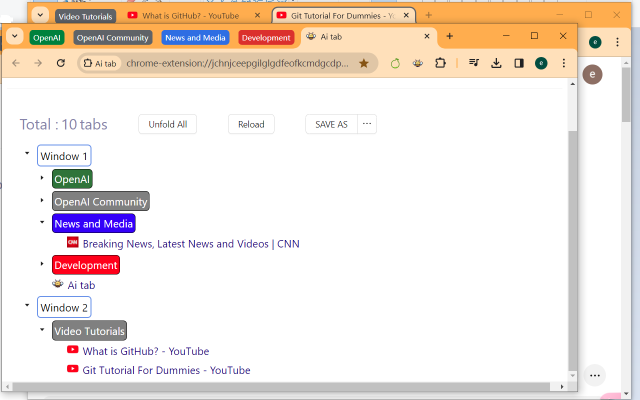Screen dimensions: 640x400
Task: Open the tab search dropdown chevron
Action: click(x=14, y=36)
